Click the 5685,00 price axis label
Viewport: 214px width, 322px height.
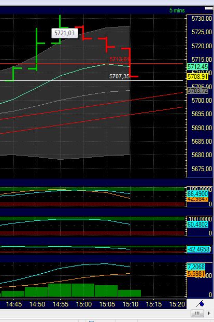click(202, 141)
